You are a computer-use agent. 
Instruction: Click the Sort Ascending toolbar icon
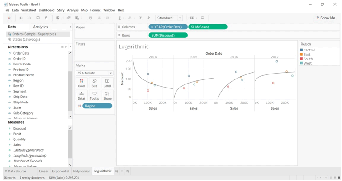[99, 18]
